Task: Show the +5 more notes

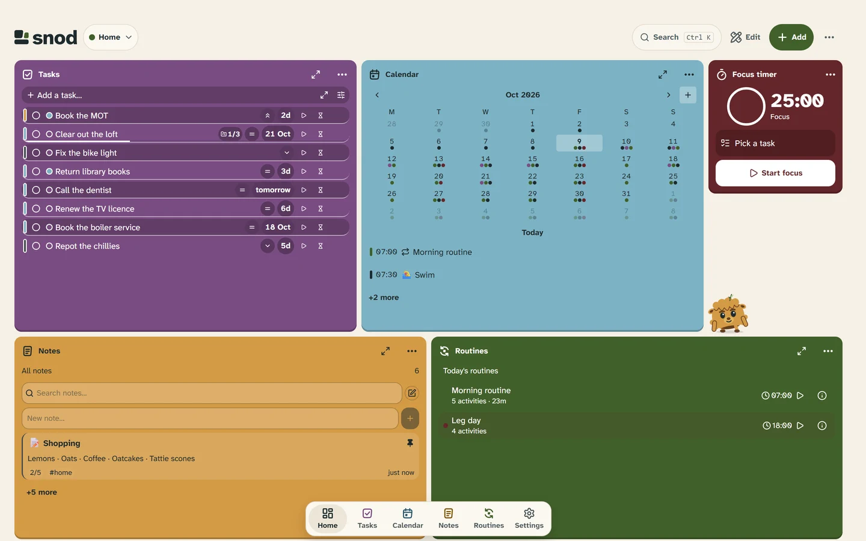Action: click(x=41, y=492)
